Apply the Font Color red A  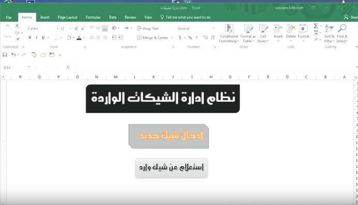[x=79, y=38]
